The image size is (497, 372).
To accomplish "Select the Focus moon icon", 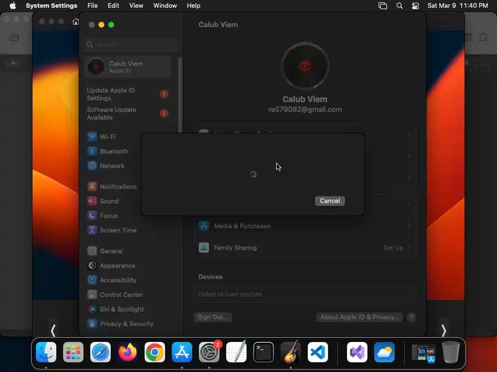I will pyautogui.click(x=92, y=216).
